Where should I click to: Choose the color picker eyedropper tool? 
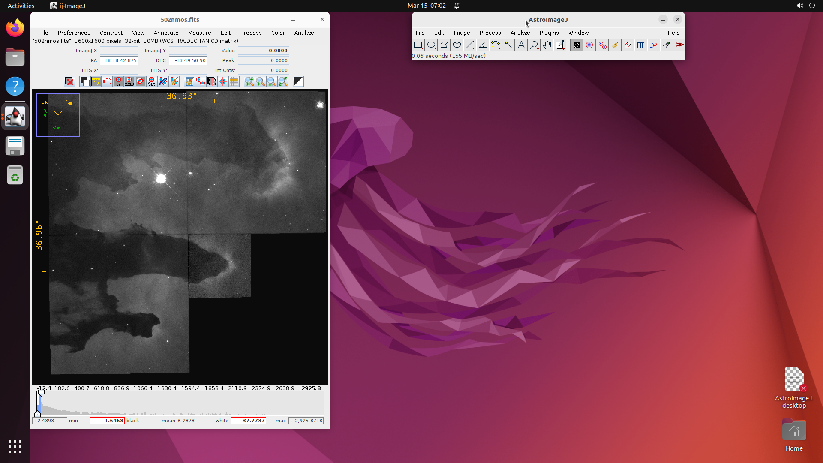point(560,45)
